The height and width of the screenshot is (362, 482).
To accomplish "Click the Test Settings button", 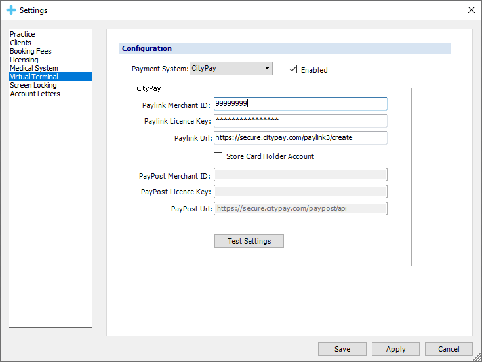I will (x=249, y=241).
